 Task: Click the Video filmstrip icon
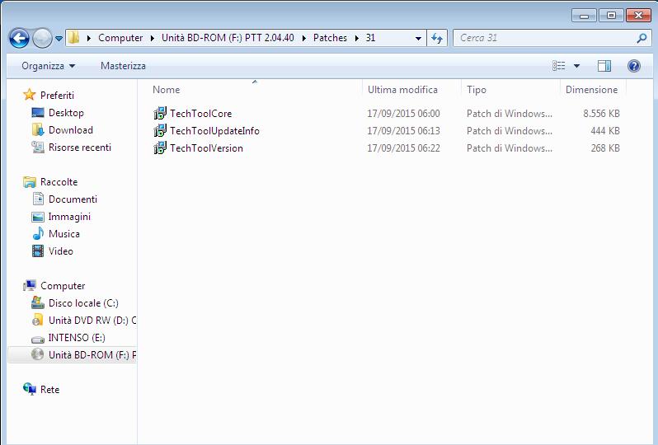[38, 251]
